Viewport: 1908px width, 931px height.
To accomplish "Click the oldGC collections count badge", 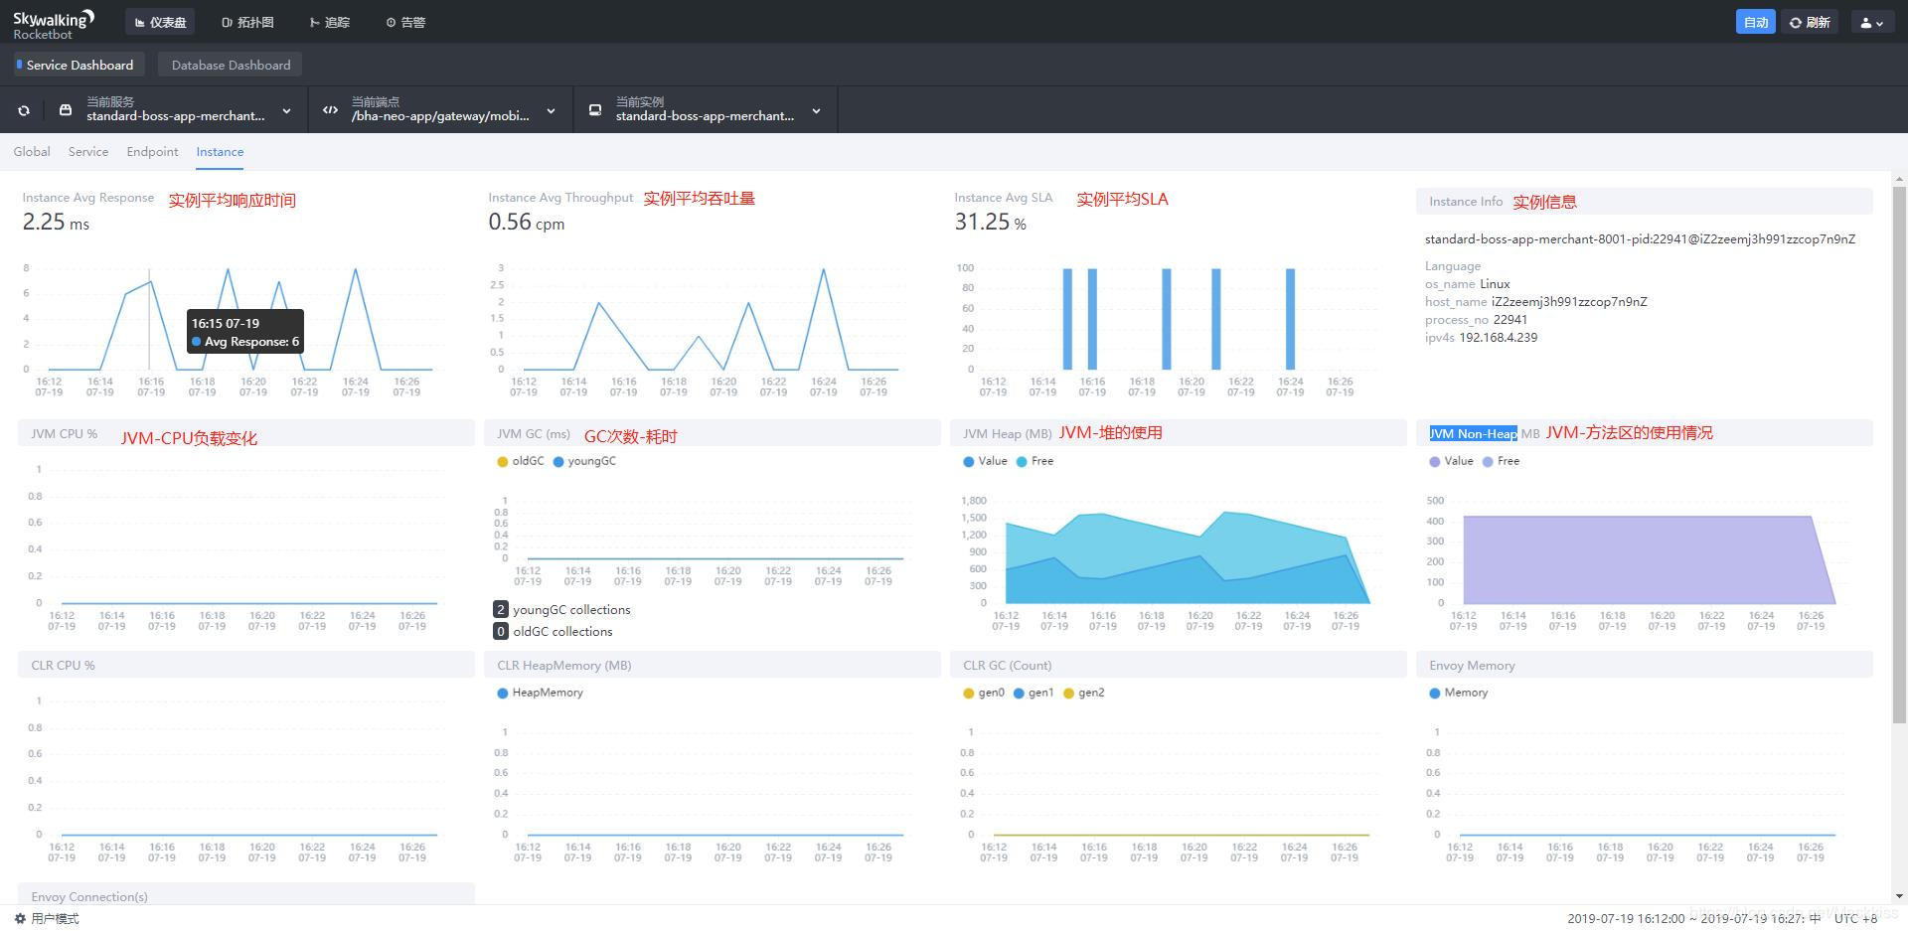I will tap(500, 631).
